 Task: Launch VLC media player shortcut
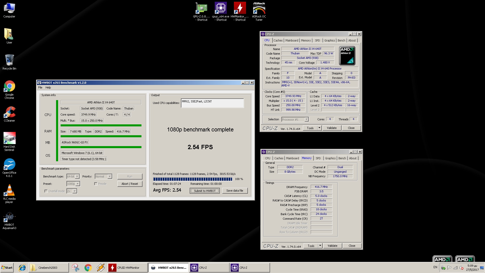coord(9,194)
